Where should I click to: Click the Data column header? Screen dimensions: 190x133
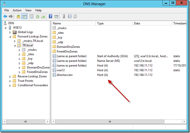pos(152,23)
